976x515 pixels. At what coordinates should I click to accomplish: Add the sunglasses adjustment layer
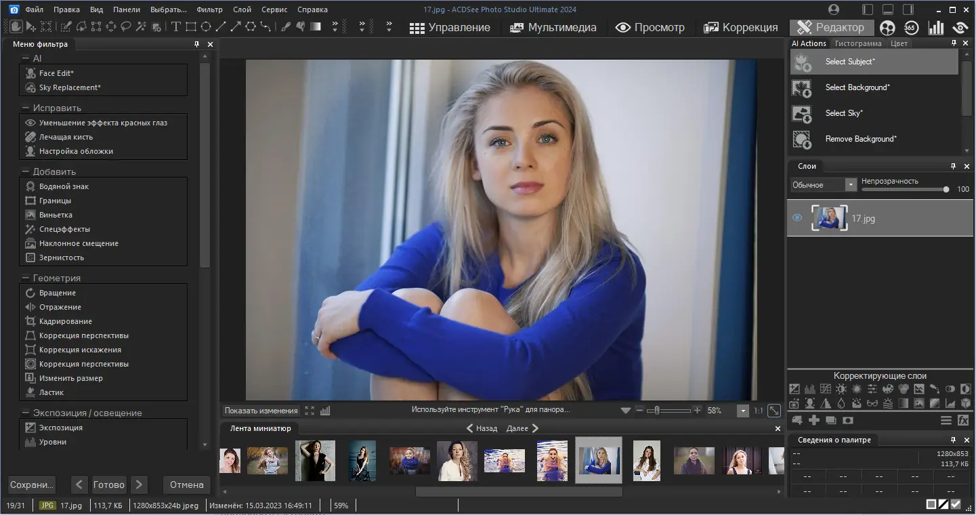point(872,403)
